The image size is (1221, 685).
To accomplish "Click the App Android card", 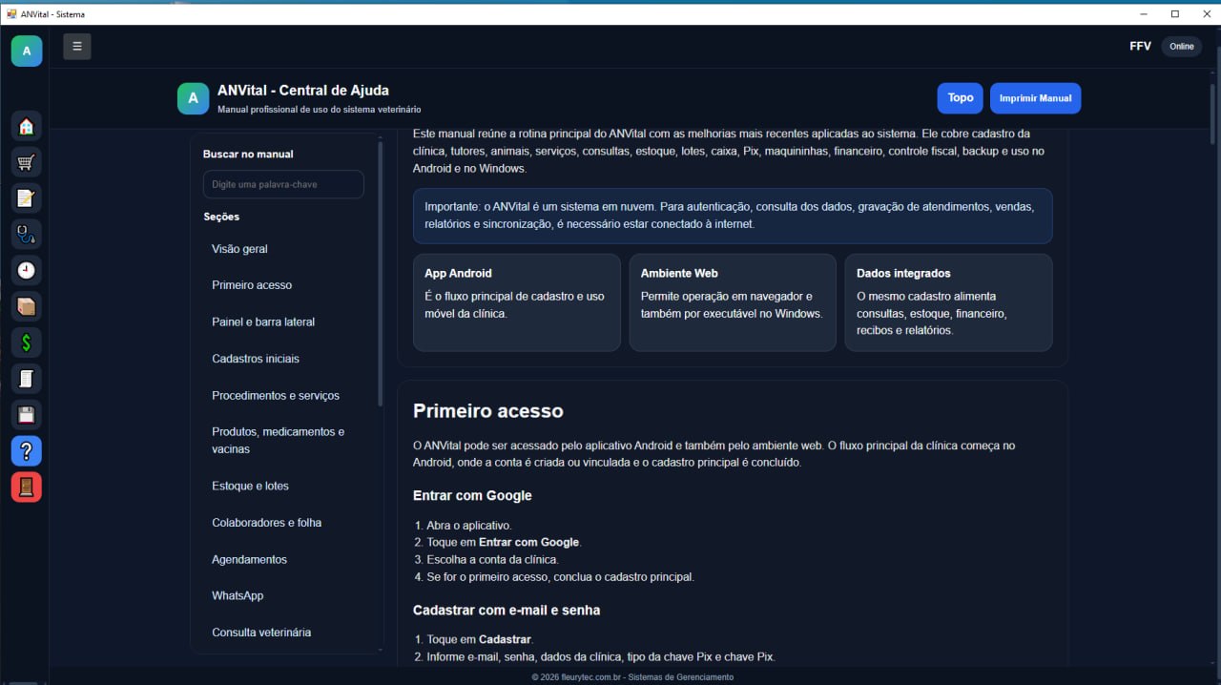I will tap(517, 302).
